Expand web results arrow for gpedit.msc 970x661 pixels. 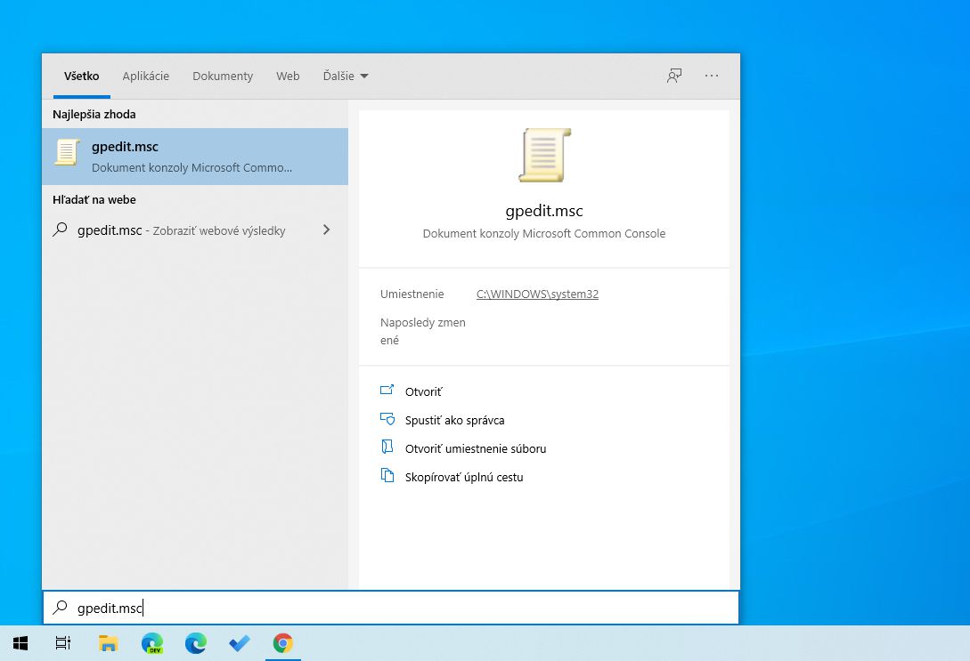click(327, 230)
